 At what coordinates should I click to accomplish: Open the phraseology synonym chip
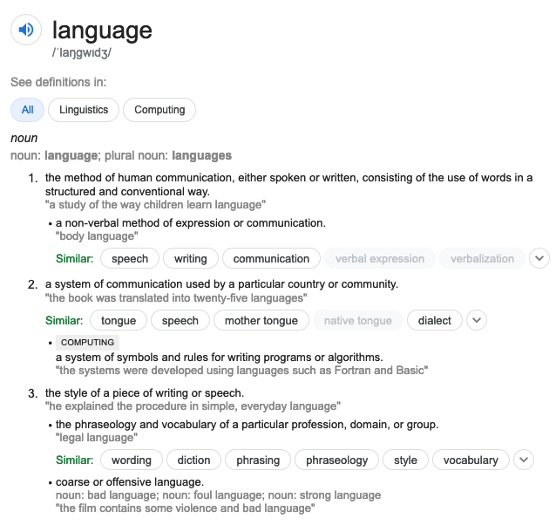[337, 460]
